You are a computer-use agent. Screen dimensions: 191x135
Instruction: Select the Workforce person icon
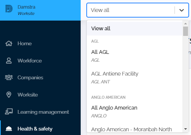click(9, 61)
